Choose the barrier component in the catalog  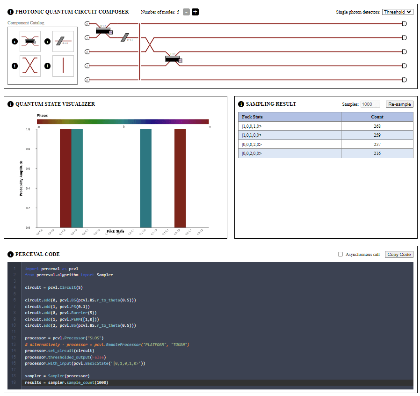(x=63, y=66)
